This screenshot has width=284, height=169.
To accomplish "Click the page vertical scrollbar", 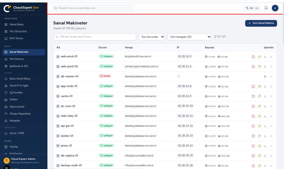I will (x=283, y=24).
